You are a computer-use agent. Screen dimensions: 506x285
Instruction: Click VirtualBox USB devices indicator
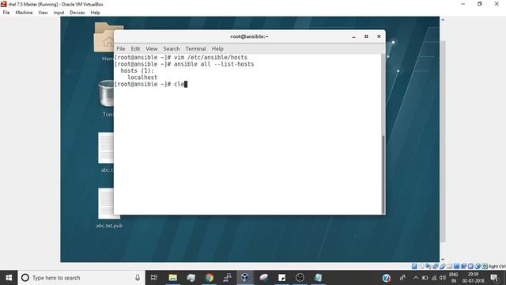[x=443, y=266]
